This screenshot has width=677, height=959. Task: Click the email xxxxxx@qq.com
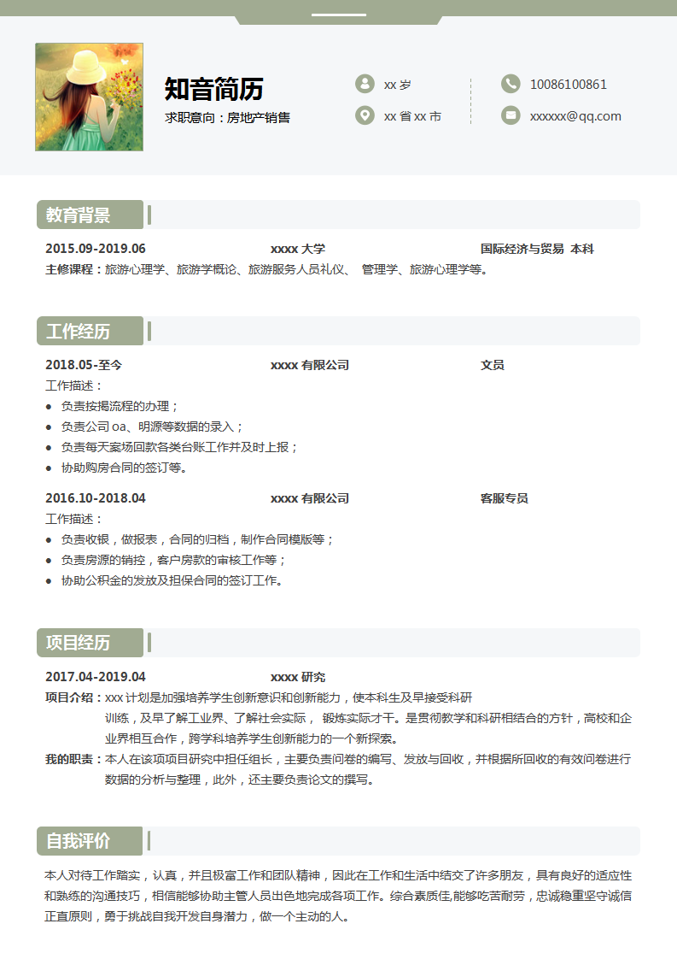575,116
